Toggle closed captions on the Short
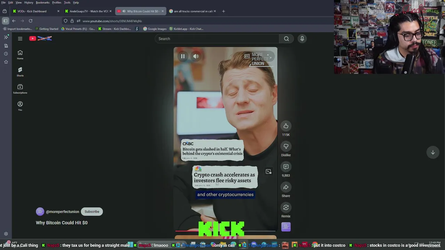The image size is (445, 250). click(x=247, y=56)
